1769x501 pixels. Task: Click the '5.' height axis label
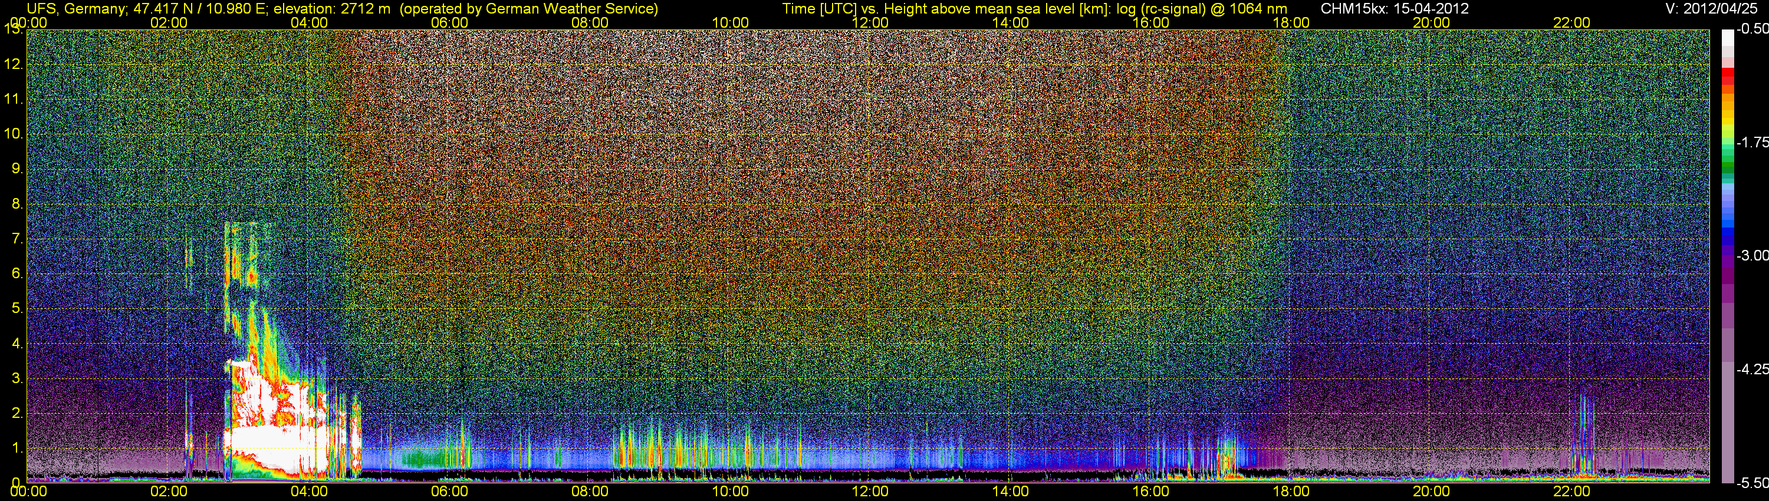pos(18,309)
